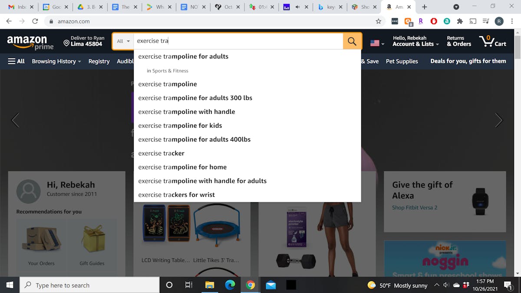Choose suggestion 'exercise trampoline for home'

point(247,167)
